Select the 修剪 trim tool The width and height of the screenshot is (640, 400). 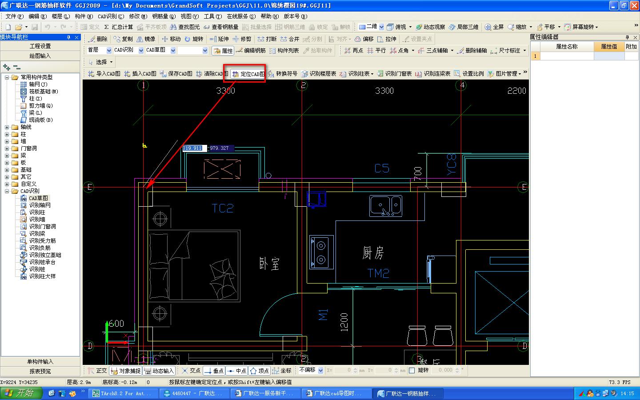[x=242, y=39]
